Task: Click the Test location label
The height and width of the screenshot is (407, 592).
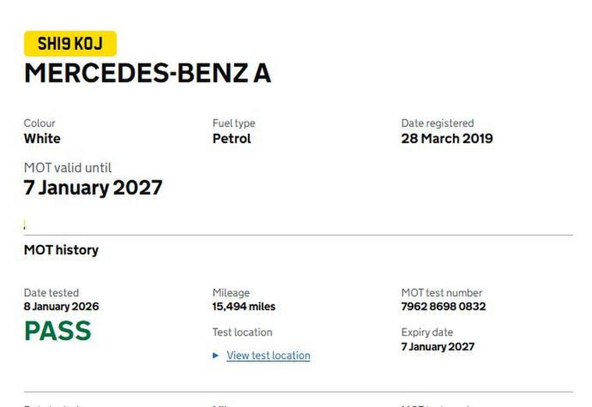Action: tap(242, 332)
